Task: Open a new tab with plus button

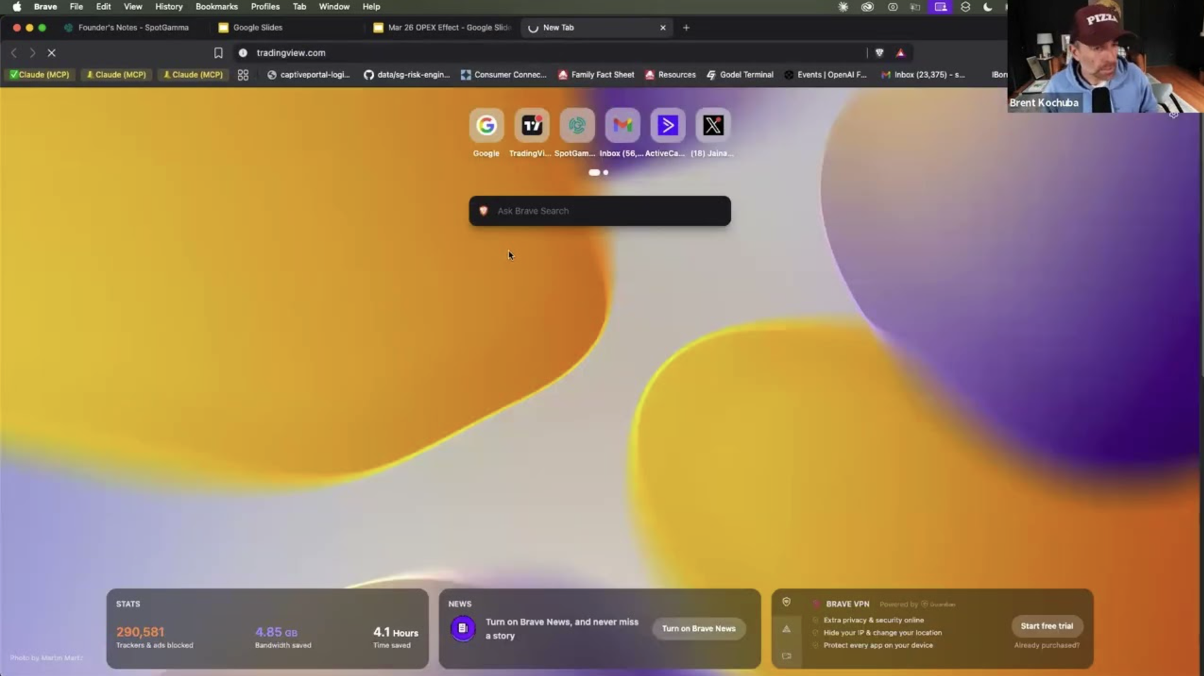Action: 686,28
